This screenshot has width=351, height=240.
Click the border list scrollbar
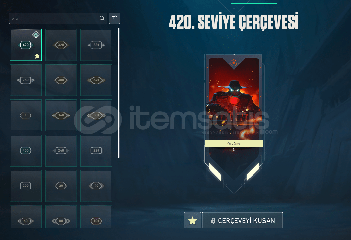point(119,93)
